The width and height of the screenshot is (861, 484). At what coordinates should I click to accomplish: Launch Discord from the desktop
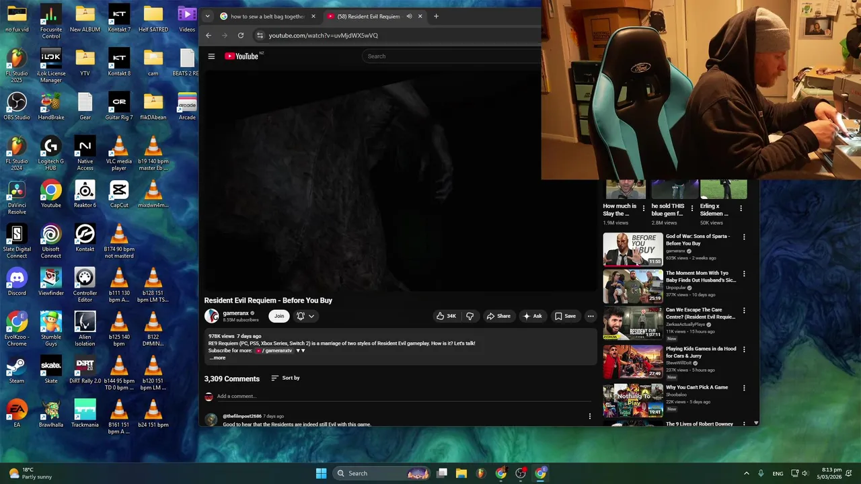click(17, 282)
